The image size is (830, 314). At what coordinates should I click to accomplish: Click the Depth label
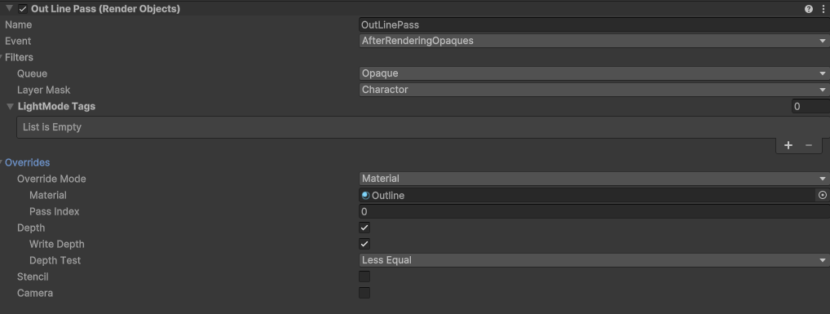click(31, 228)
